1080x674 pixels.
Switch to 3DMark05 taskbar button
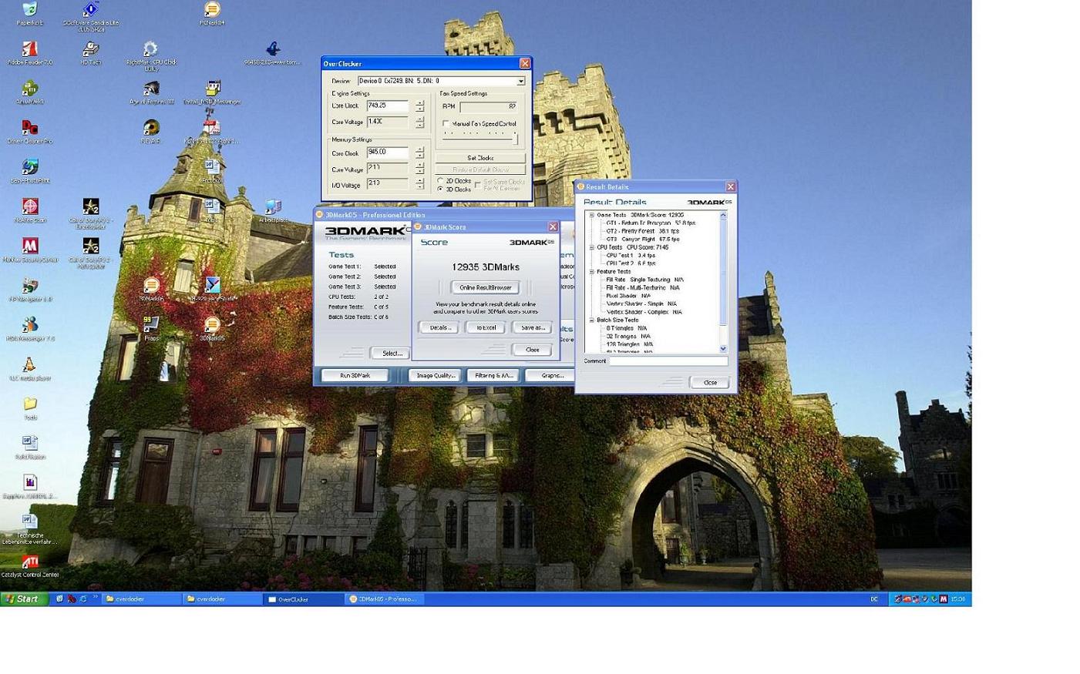(385, 599)
